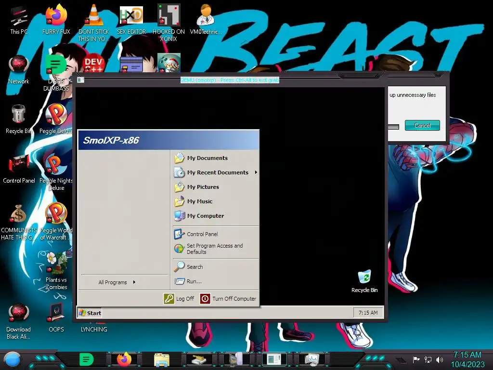Open the HxD SEX EDITOR shortcut
This screenshot has height=370, width=493.
(131, 19)
